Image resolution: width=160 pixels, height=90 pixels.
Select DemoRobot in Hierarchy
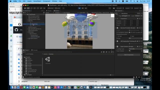pos(36,37)
